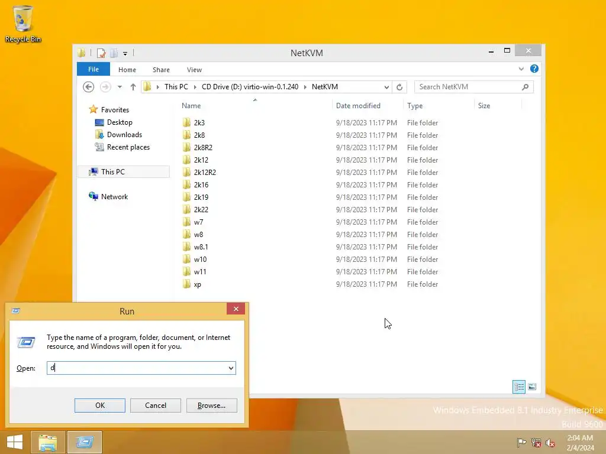Open Explorer Help question mark icon
This screenshot has width=606, height=454.
pyautogui.click(x=534, y=69)
